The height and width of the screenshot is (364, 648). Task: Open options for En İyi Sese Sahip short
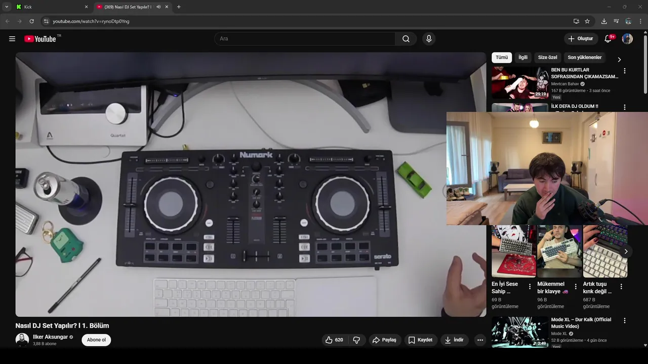click(x=530, y=286)
